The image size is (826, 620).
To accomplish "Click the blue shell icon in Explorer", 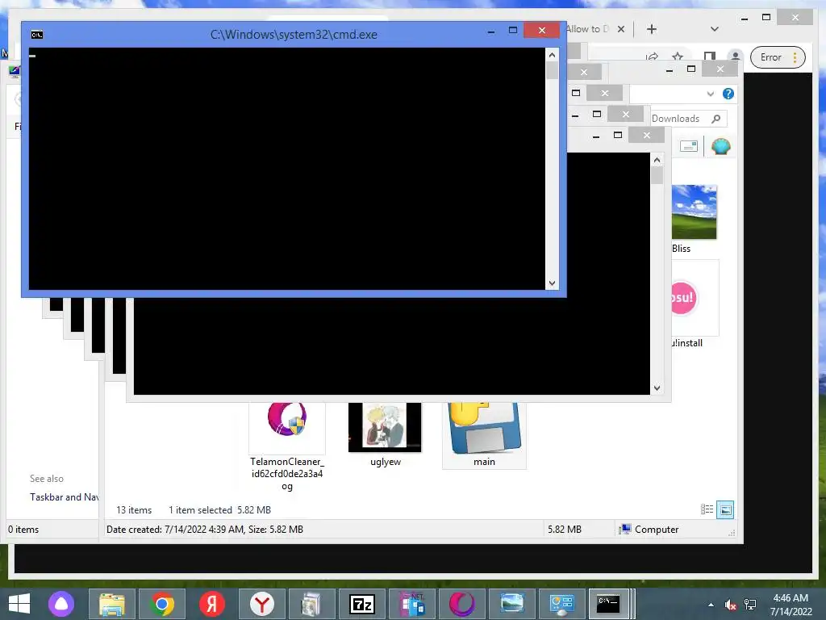I will 720,146.
